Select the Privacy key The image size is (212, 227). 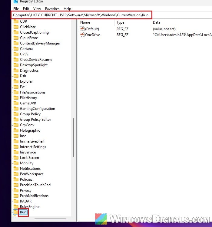[x=26, y=190]
